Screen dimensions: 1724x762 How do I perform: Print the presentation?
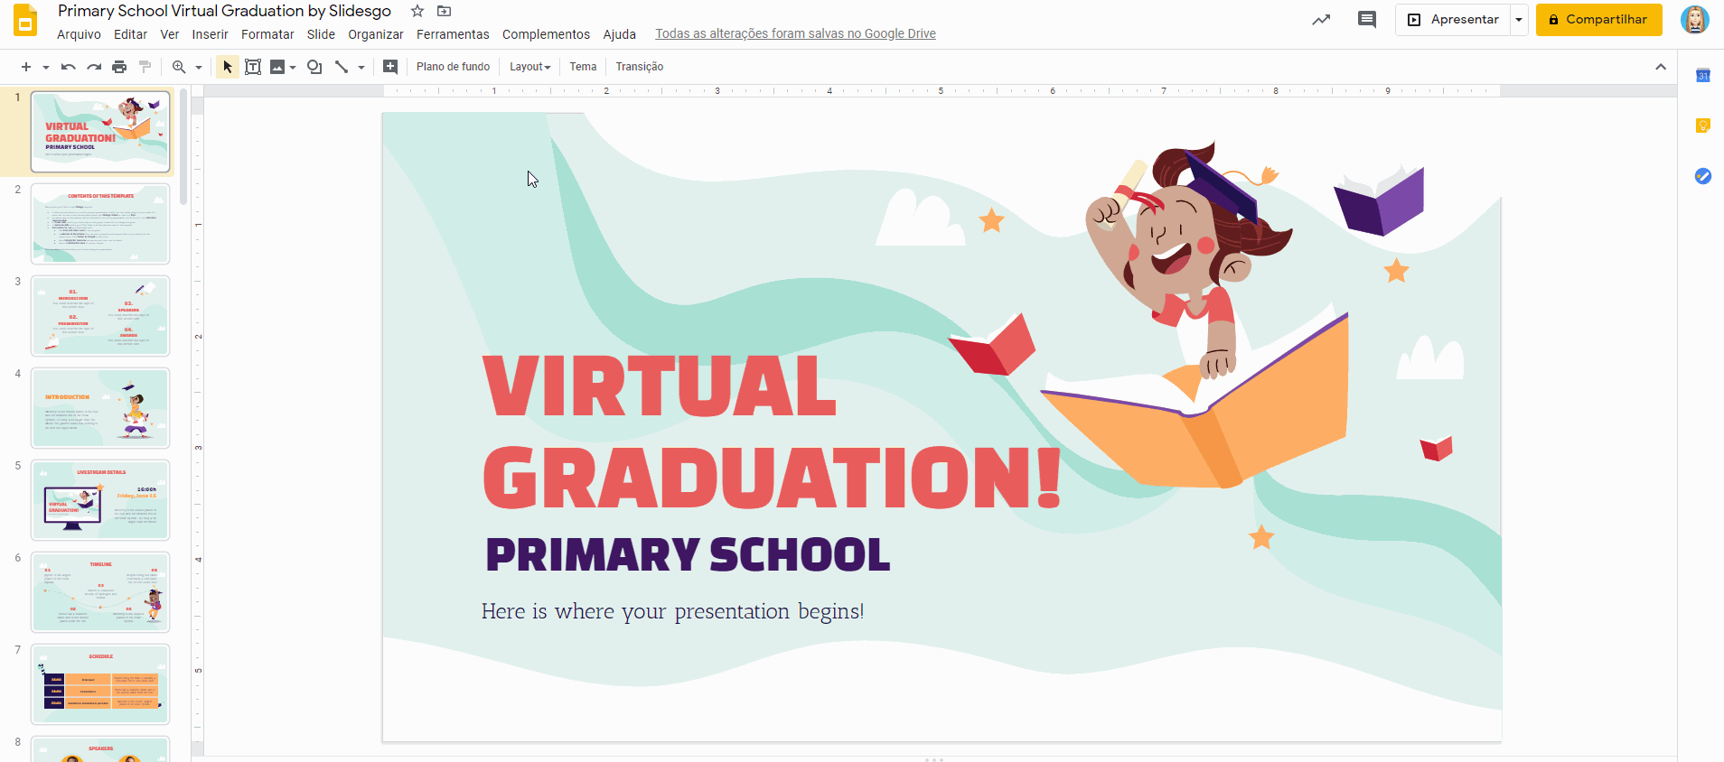coord(119,67)
